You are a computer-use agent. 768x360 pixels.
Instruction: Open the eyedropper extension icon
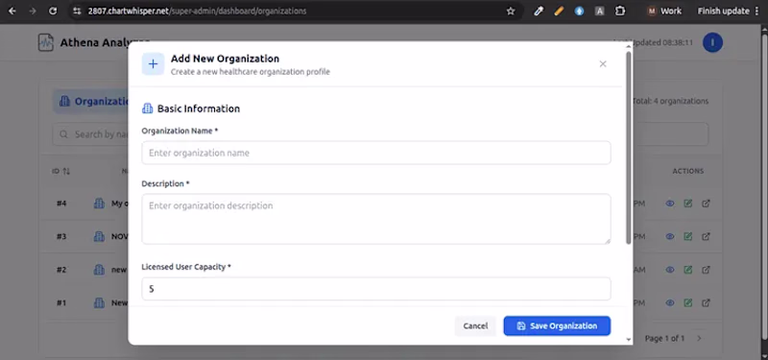pyautogui.click(x=539, y=11)
